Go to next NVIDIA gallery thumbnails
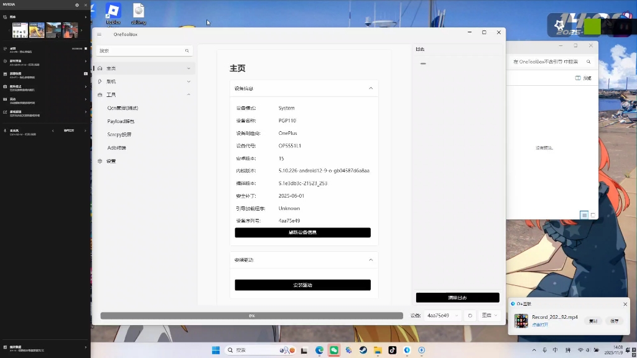This screenshot has width=637, height=358. pos(81,30)
